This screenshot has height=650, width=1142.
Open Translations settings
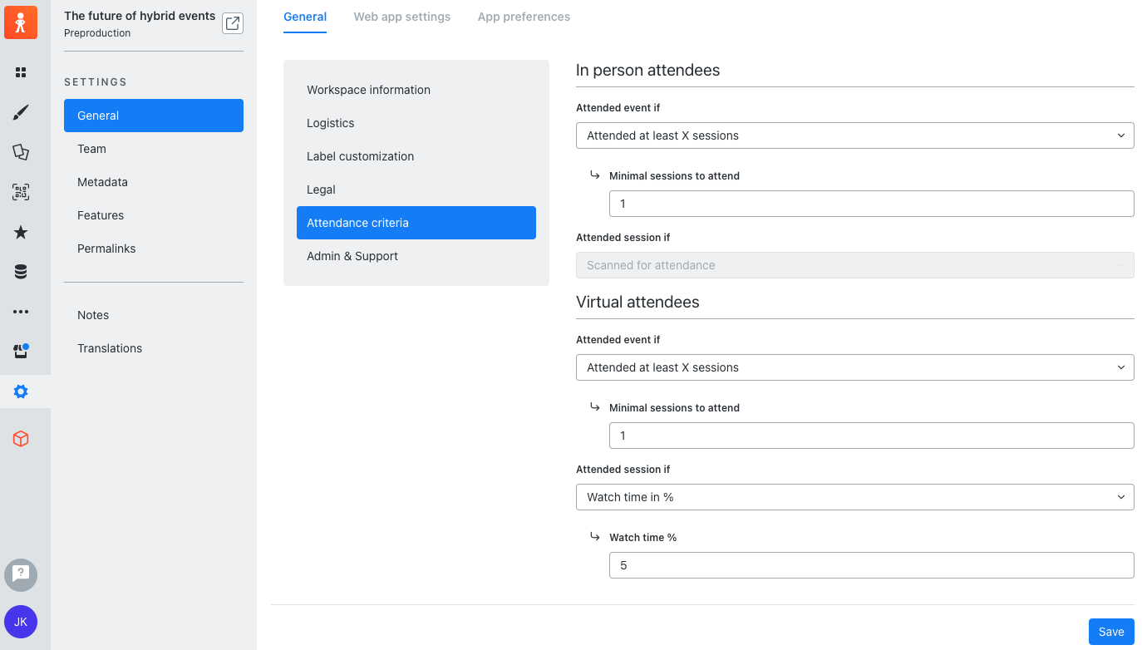coord(109,347)
